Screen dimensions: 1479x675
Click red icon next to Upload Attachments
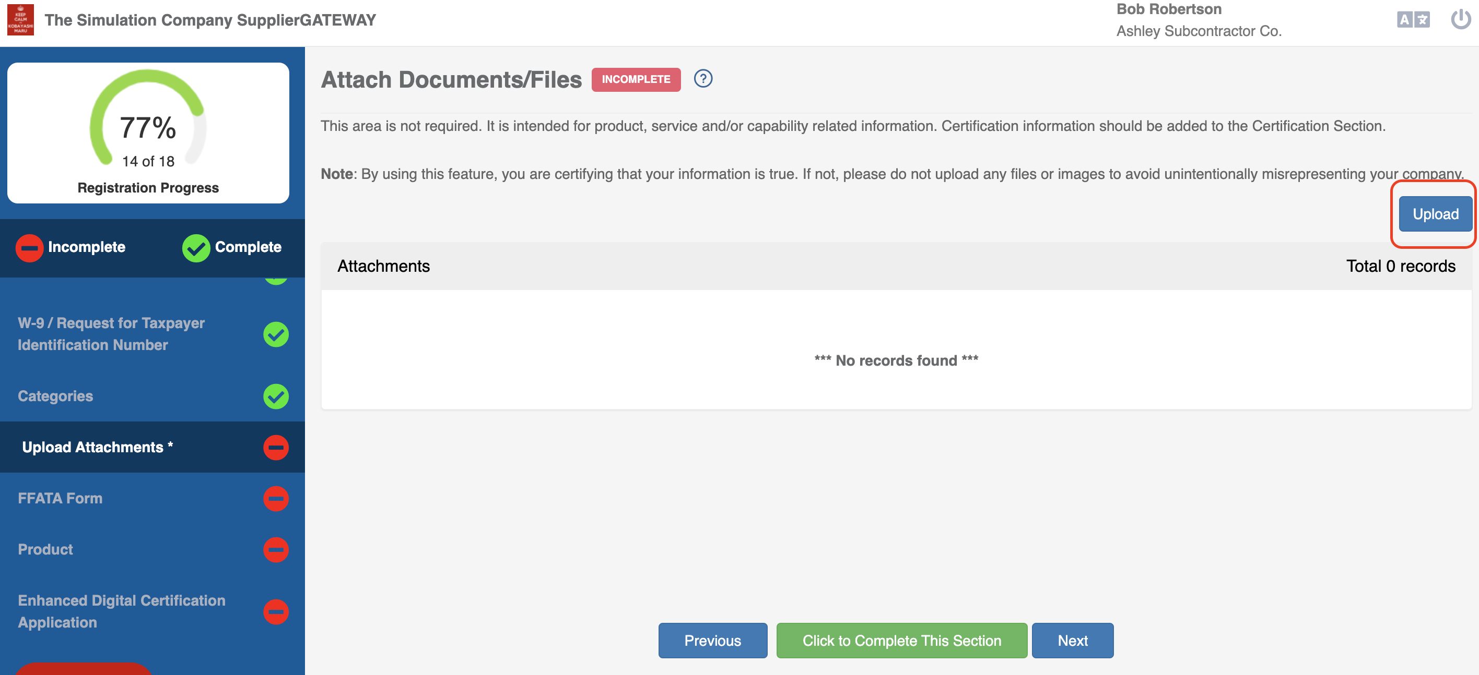point(276,448)
